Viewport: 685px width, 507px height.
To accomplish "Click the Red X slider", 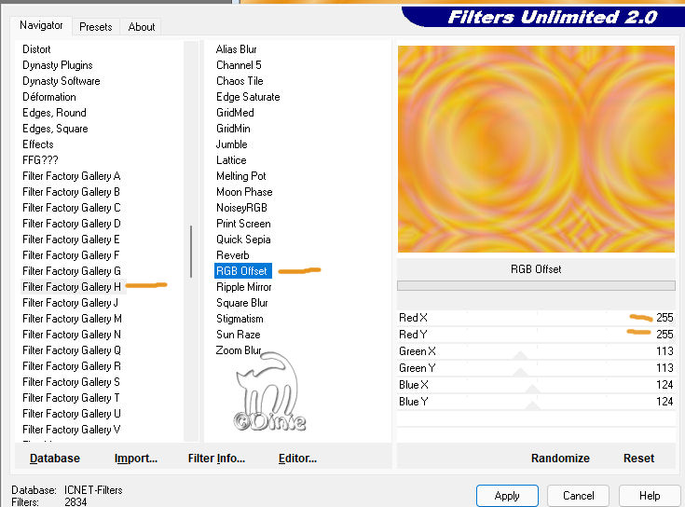I will tap(536, 318).
